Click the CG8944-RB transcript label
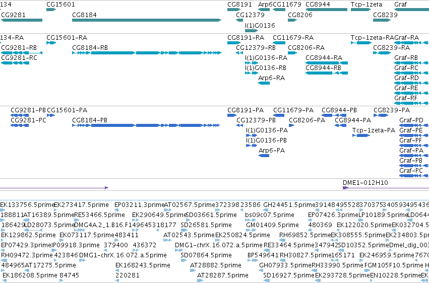Screen dimensions: 429x283 pyautogui.click(x=324, y=68)
